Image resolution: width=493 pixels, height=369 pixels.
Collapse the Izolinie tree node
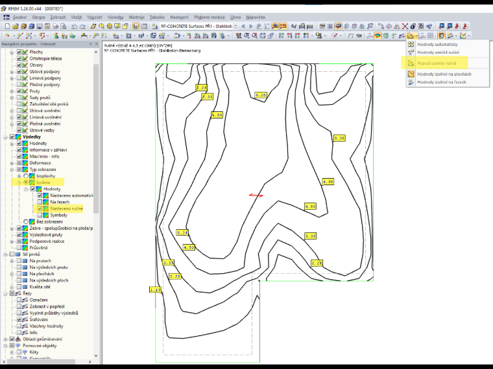[x=19, y=183]
